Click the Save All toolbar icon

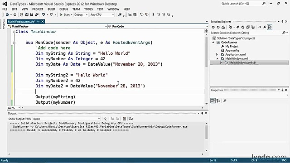(37, 14)
